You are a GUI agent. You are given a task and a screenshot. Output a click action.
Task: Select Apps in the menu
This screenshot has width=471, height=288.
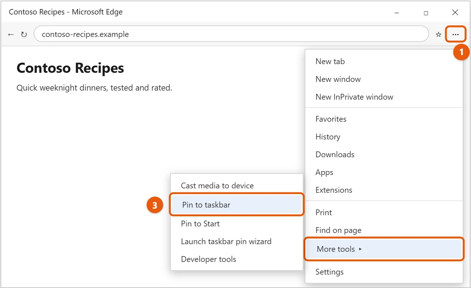tap(384, 172)
